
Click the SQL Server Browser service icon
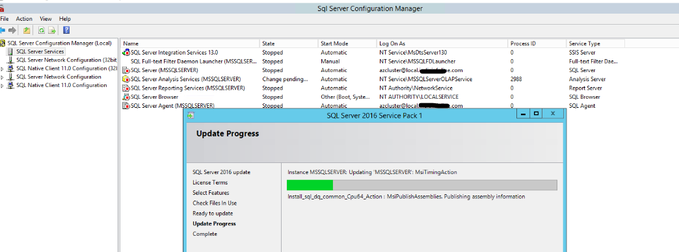[x=126, y=97]
